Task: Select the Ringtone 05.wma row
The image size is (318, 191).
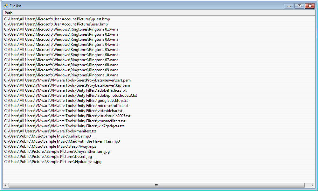Action: click(159, 50)
